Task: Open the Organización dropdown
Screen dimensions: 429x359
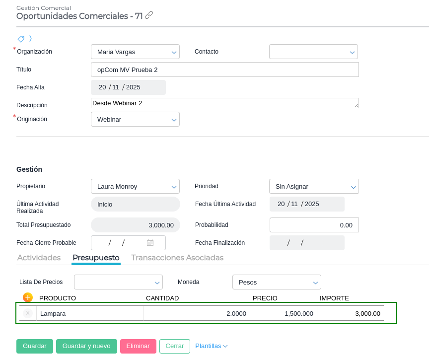Action: pos(135,52)
